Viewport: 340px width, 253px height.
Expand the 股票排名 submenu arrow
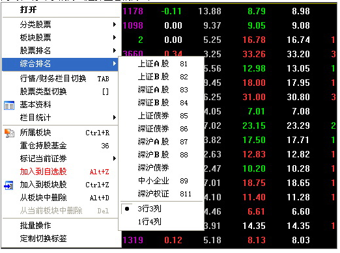[x=115, y=51]
